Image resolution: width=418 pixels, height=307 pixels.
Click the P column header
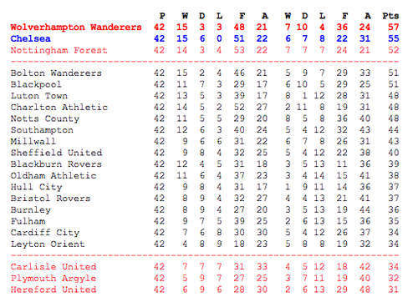tap(162, 16)
